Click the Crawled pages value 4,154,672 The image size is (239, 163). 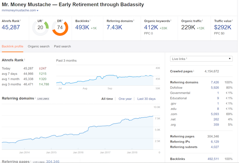[212, 71]
